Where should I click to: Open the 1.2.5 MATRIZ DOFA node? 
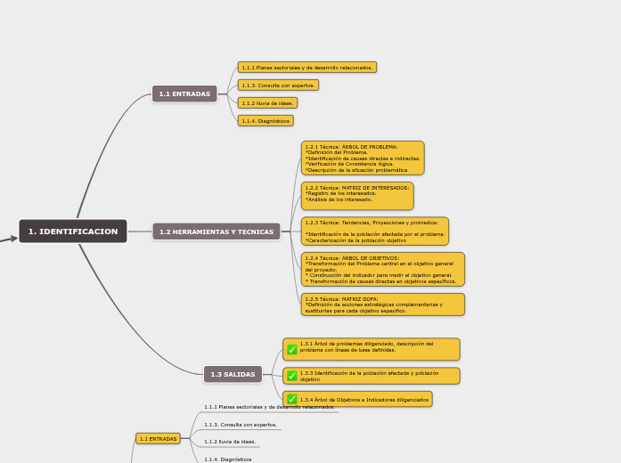pyautogui.click(x=382, y=305)
